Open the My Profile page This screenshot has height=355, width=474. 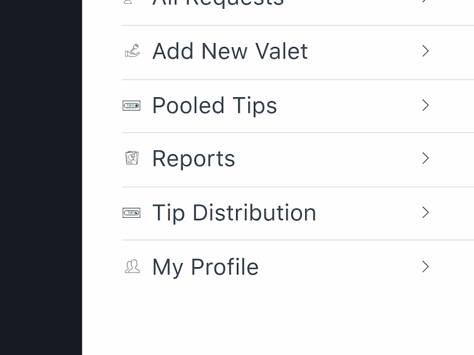(x=205, y=267)
